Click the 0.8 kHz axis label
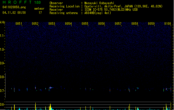This screenshot has width=174, height=110. click(x=2, y=77)
